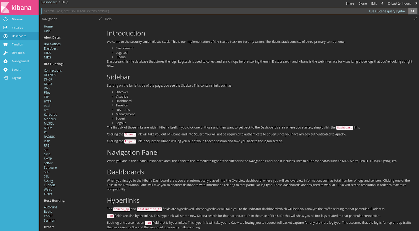This screenshot has width=419, height=231.
Task: Open lucene query syntax help
Action: click(387, 11)
